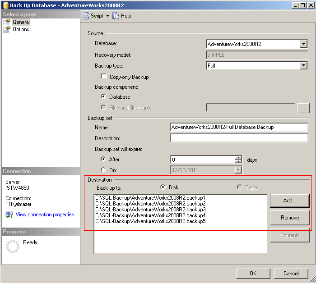
Task: Increase the expire days spinner
Action: 238,158
